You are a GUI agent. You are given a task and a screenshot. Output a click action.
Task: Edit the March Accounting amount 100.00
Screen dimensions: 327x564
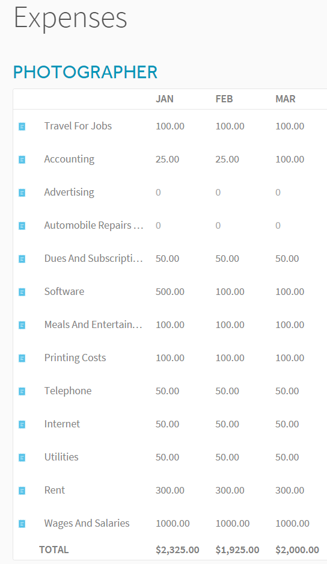point(290,160)
